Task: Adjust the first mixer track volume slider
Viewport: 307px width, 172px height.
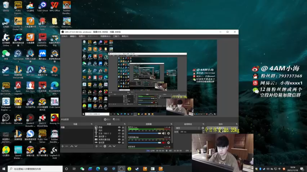Action: 145,133
